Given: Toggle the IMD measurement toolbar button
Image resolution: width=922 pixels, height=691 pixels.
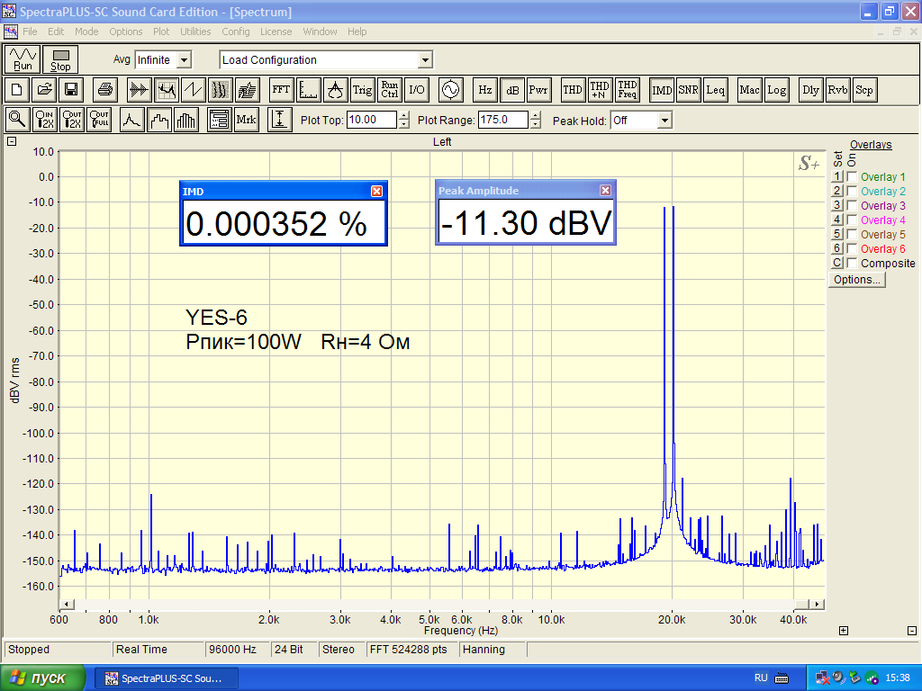Looking at the screenshot, I should pyautogui.click(x=662, y=90).
